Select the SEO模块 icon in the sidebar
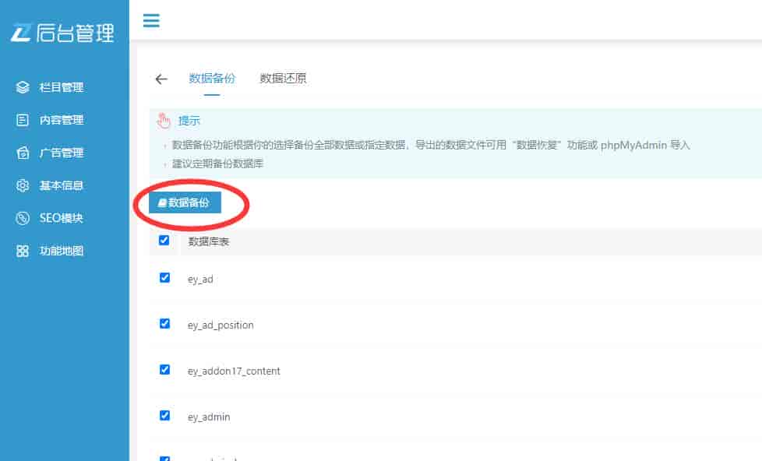Image resolution: width=762 pixels, height=461 pixels. 22,218
